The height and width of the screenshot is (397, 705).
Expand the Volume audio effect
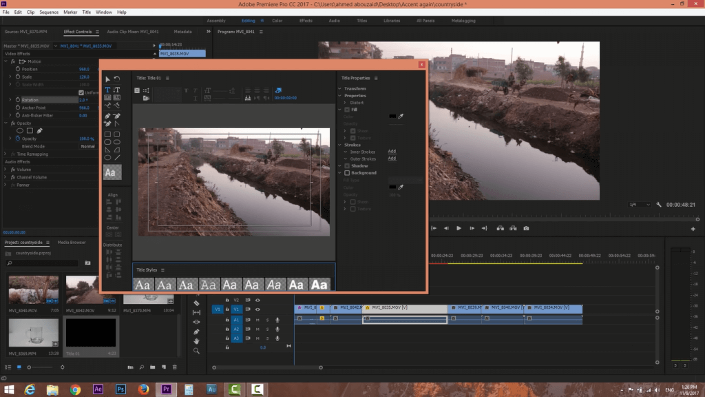point(6,170)
